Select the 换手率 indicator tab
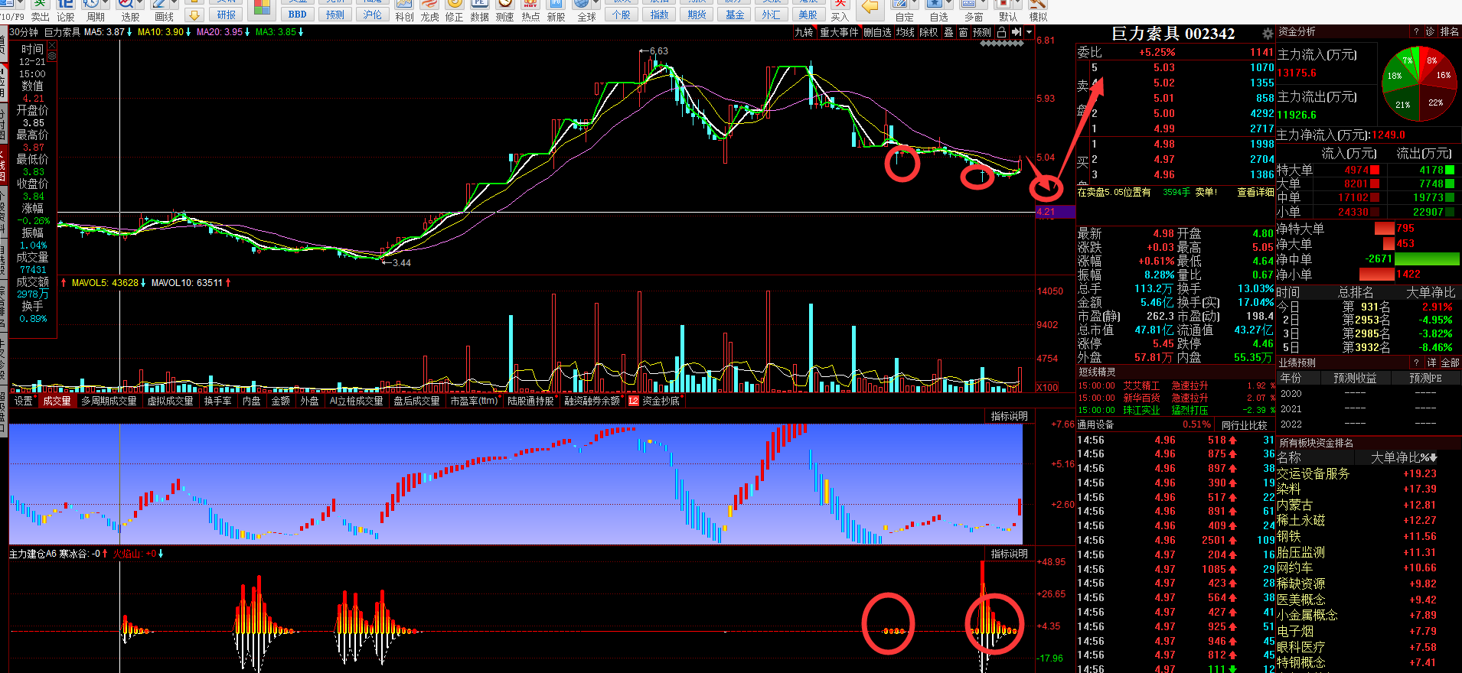Image resolution: width=1462 pixels, height=673 pixels. click(217, 401)
